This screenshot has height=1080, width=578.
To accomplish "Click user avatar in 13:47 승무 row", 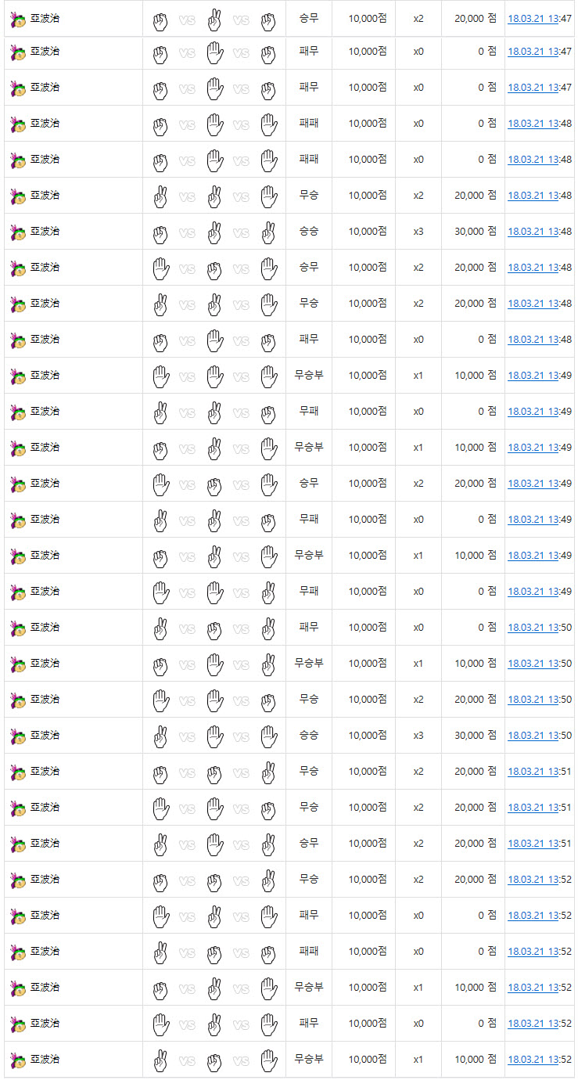I will (18, 19).
